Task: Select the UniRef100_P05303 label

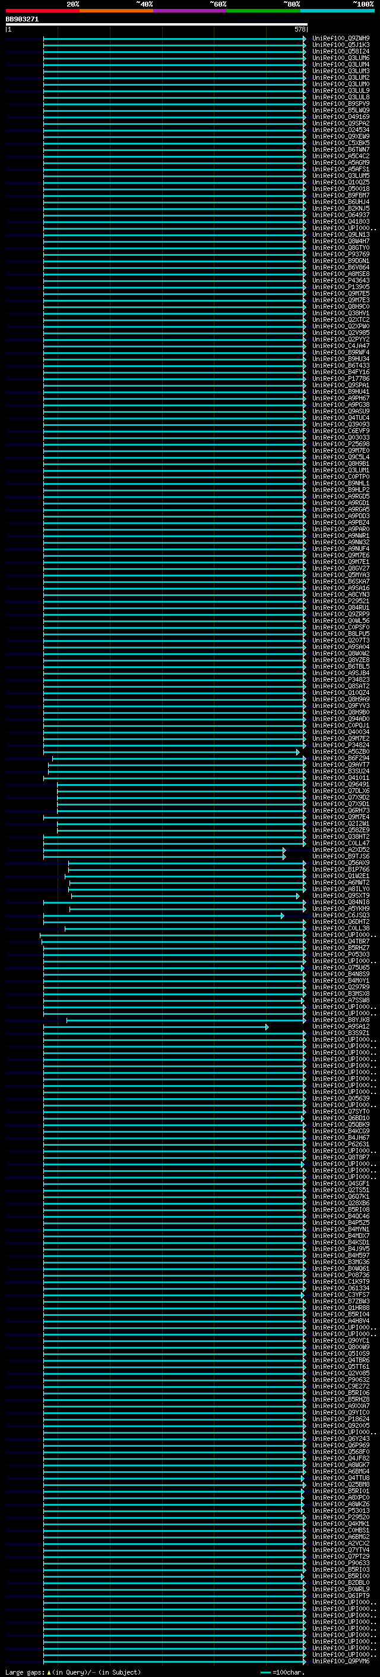Action: click(341, 955)
